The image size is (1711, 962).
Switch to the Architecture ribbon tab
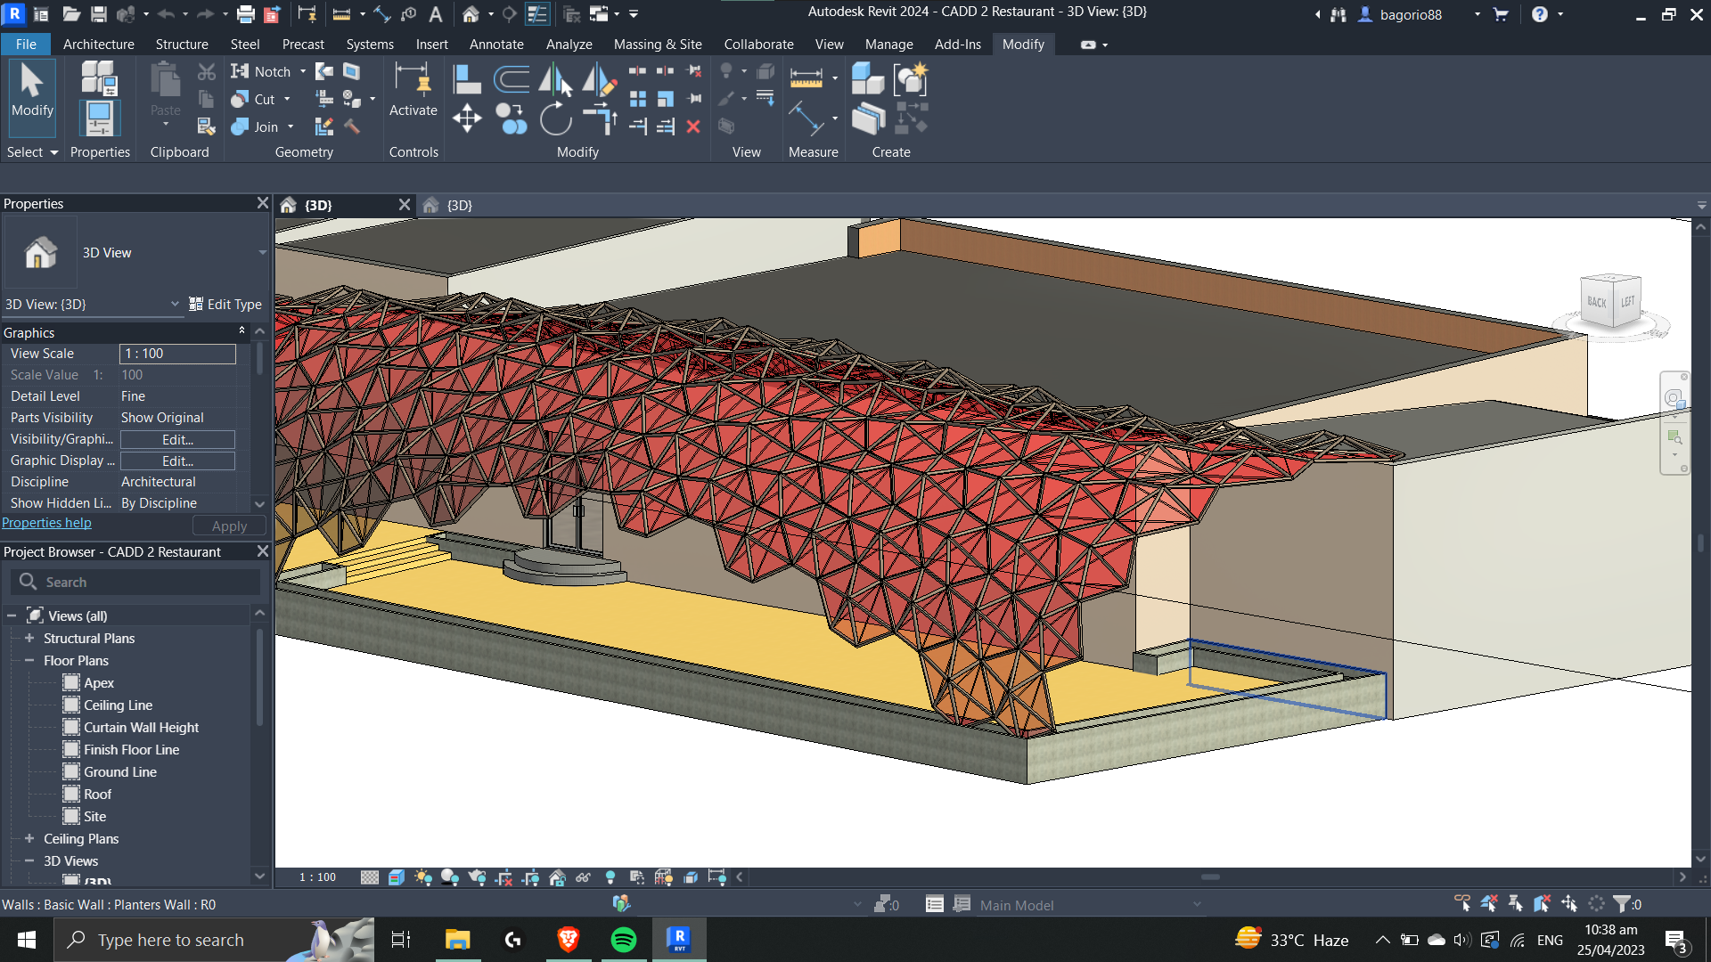tap(98, 44)
